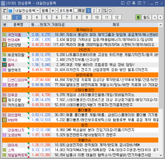Select the 제일일렉트릭 stock name

17,155
